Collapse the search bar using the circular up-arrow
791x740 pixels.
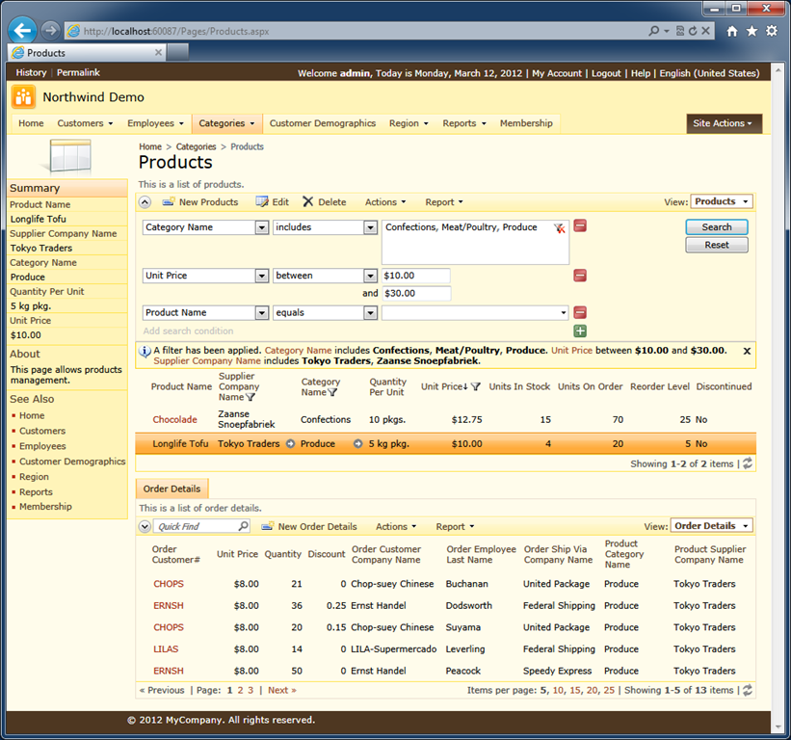tap(145, 202)
